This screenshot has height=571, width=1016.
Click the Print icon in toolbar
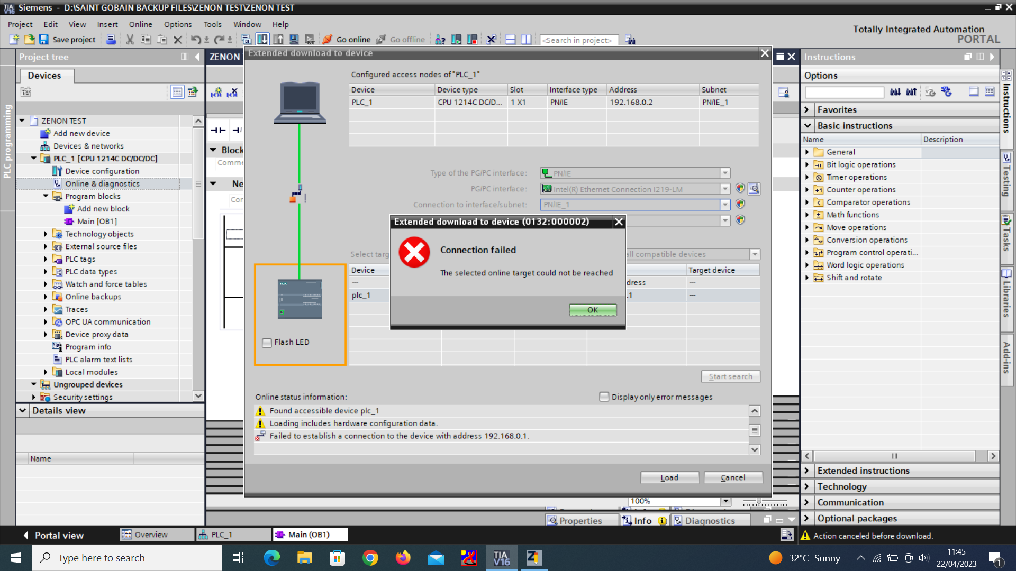[111, 40]
